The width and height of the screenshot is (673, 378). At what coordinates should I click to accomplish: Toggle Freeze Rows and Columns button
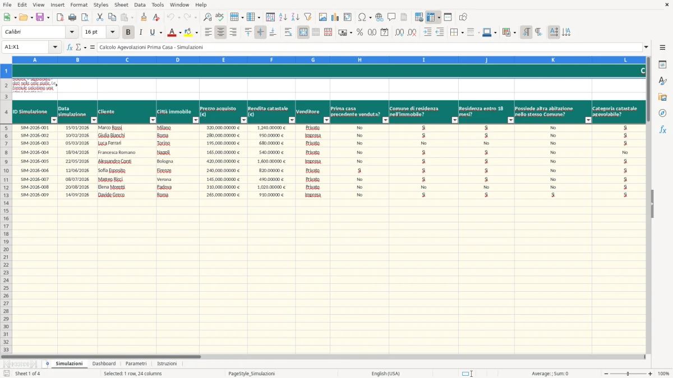click(431, 17)
